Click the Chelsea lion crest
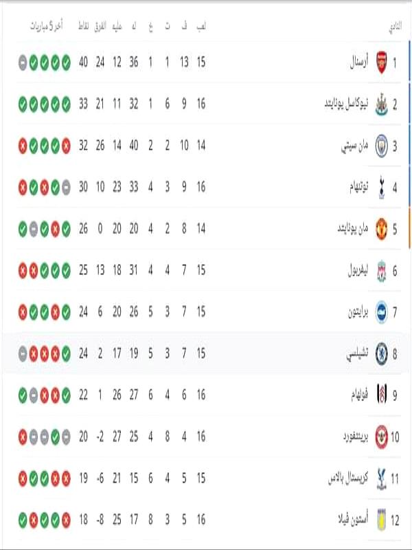The width and height of the screenshot is (412, 550). [382, 353]
